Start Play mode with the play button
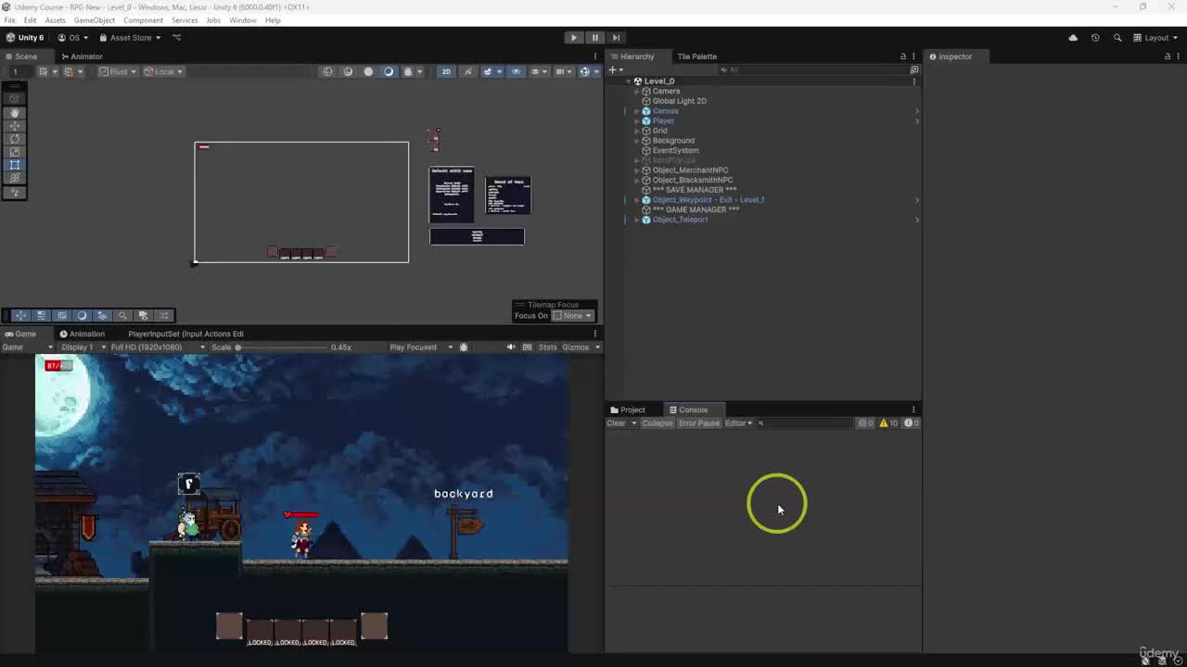Image resolution: width=1187 pixels, height=667 pixels. (x=573, y=38)
